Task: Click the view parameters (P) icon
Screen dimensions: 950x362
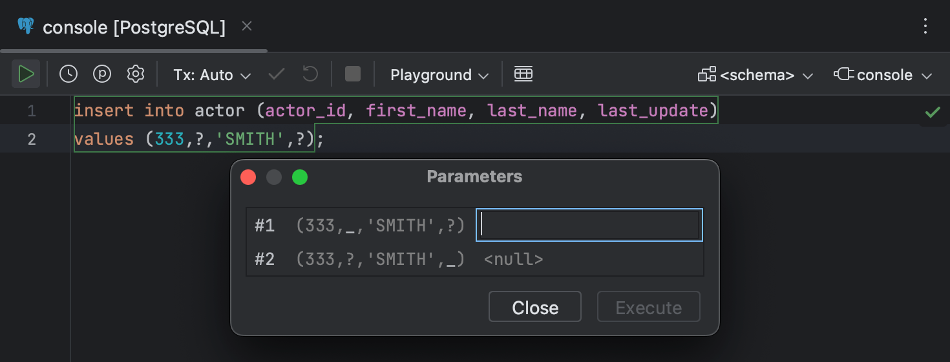Action: 102,74
